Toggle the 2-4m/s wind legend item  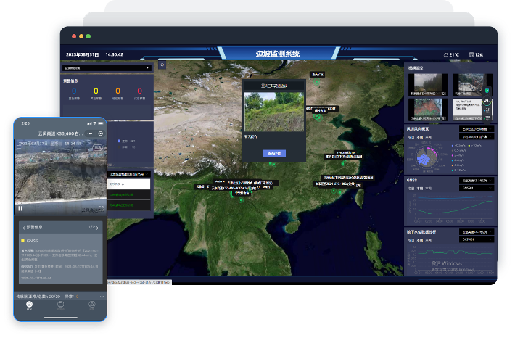[458, 155]
